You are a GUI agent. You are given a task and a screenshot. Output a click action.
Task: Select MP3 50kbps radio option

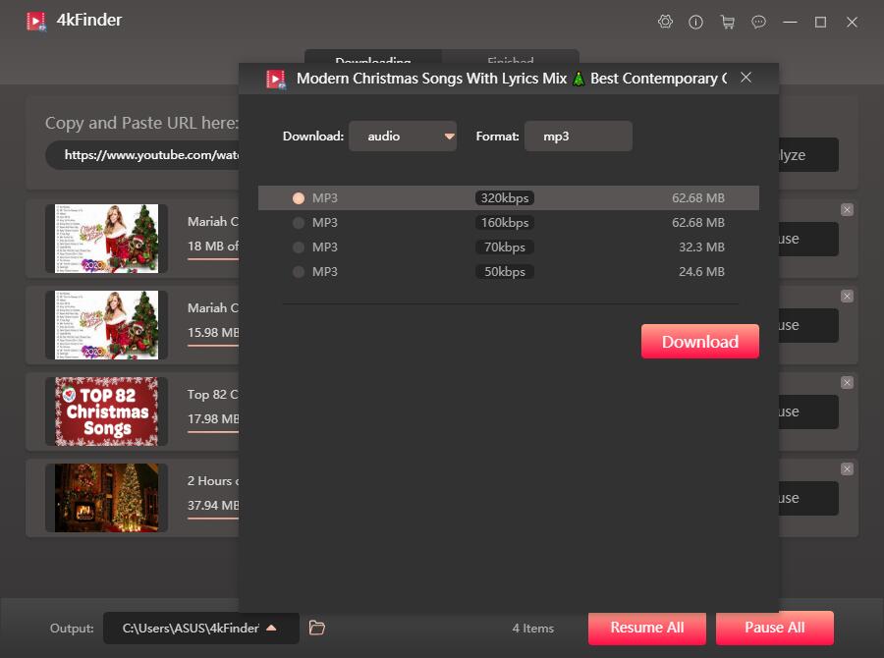pyautogui.click(x=299, y=272)
